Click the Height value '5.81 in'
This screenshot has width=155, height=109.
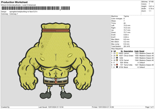pos(151,6)
